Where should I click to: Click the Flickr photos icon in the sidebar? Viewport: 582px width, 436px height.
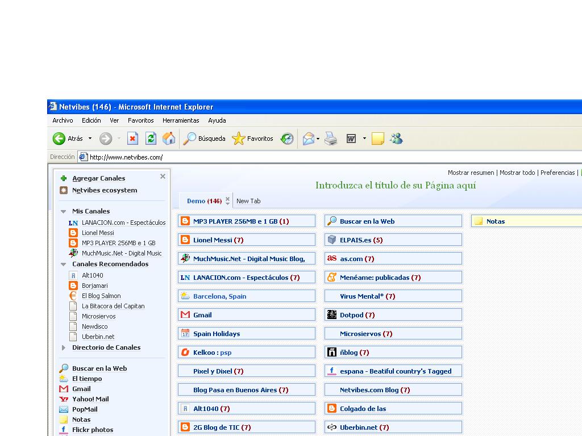[64, 430]
